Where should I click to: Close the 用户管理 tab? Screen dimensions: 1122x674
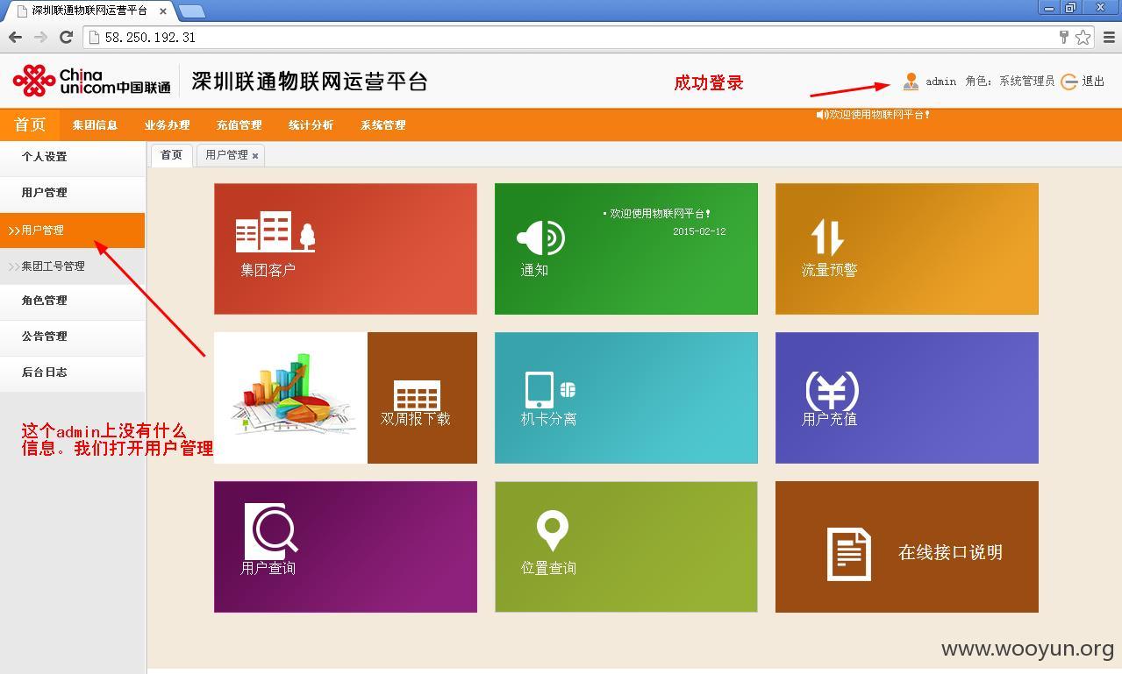255,156
